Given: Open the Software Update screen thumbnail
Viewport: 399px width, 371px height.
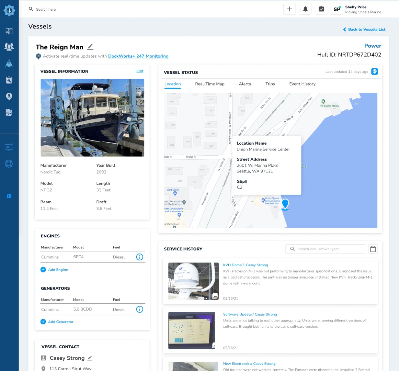Looking at the screenshot, I should point(192,330).
